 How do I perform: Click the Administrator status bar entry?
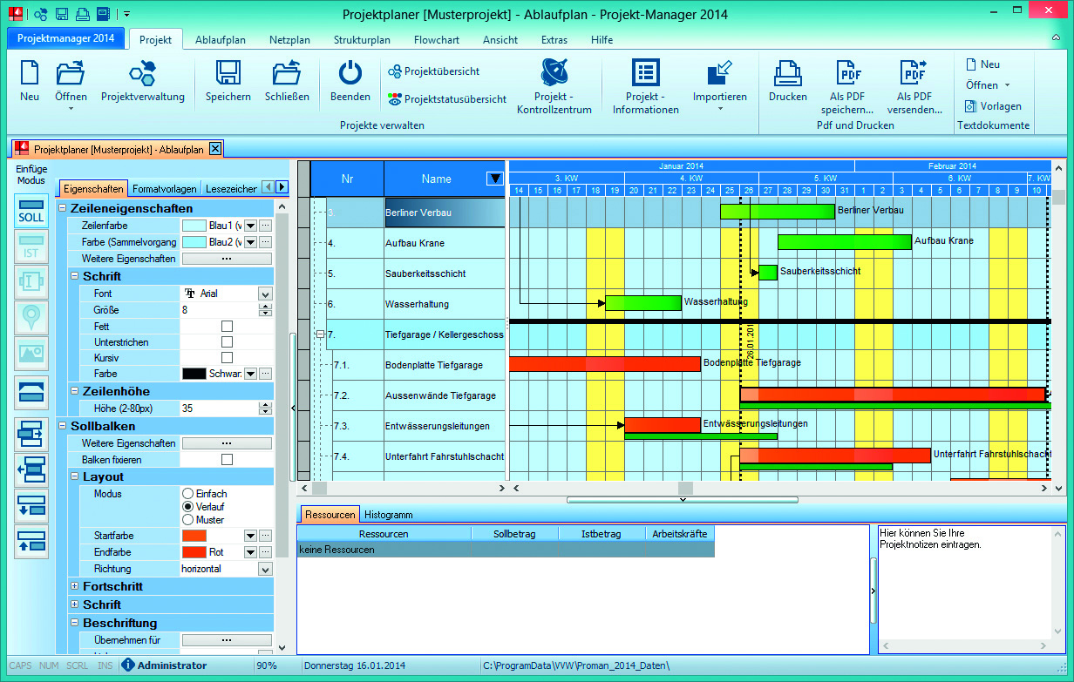tap(164, 665)
